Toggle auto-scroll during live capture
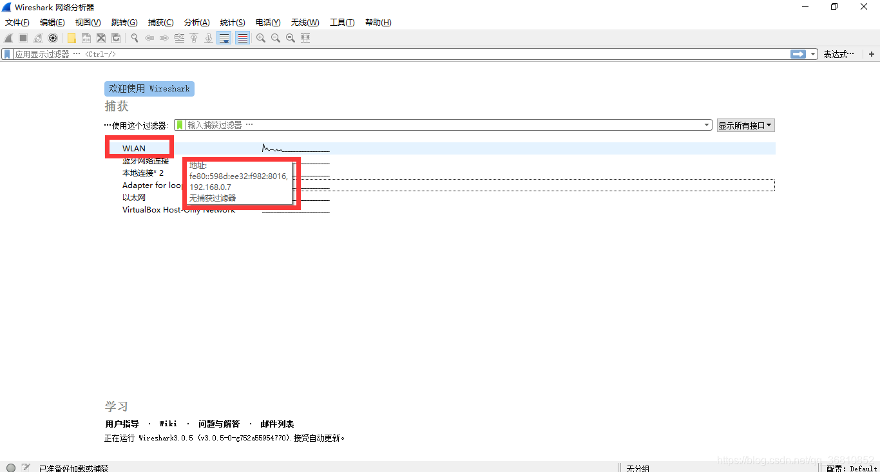Screen dimensions: 880x472 [x=224, y=38]
